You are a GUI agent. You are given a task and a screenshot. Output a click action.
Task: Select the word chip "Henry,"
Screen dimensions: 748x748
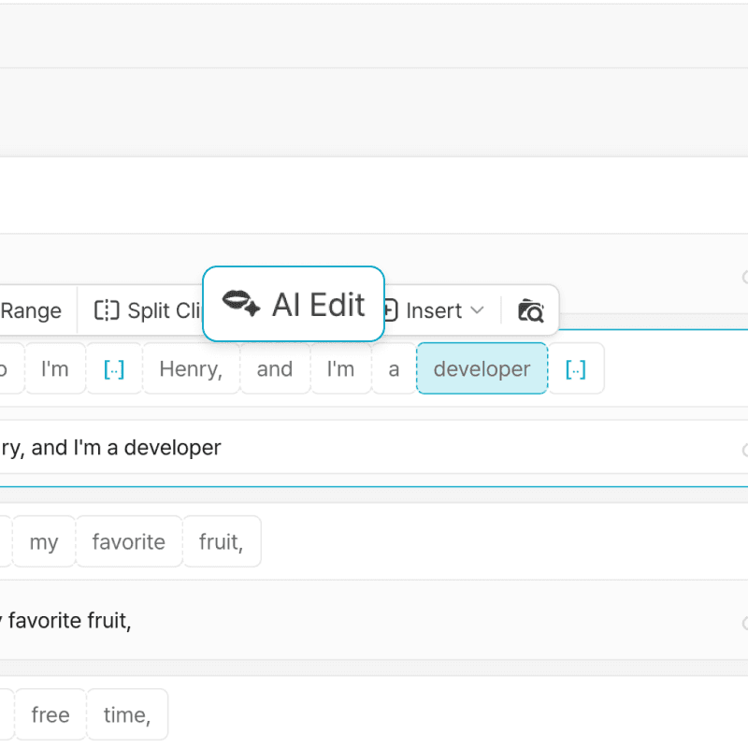pos(191,369)
